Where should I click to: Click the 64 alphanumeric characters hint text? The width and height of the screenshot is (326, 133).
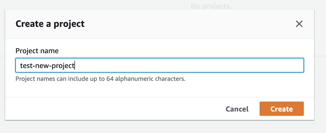click(x=146, y=79)
